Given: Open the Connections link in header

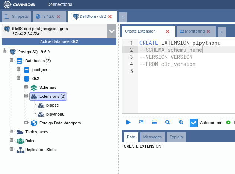Looking at the screenshot, I should (59, 4).
